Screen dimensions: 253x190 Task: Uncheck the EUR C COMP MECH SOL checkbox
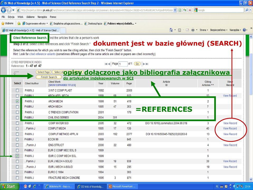(17, 156)
